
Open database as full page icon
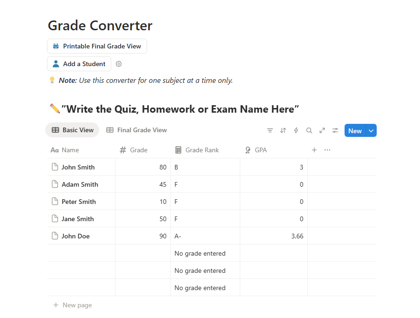322,130
